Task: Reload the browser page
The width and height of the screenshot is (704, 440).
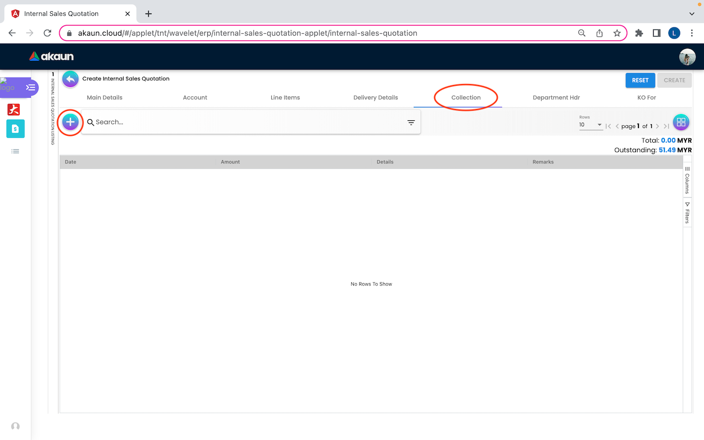Action: coord(47,33)
